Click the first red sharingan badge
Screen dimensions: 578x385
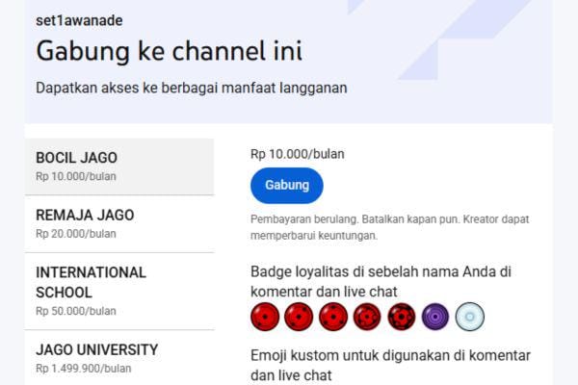(265, 317)
